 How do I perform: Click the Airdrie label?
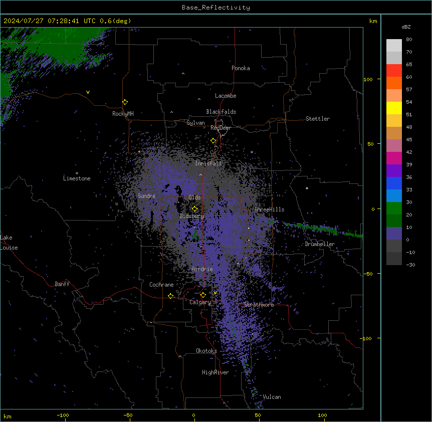202,269
